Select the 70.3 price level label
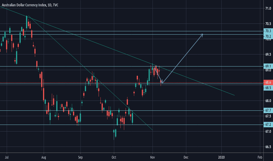 click(268, 31)
